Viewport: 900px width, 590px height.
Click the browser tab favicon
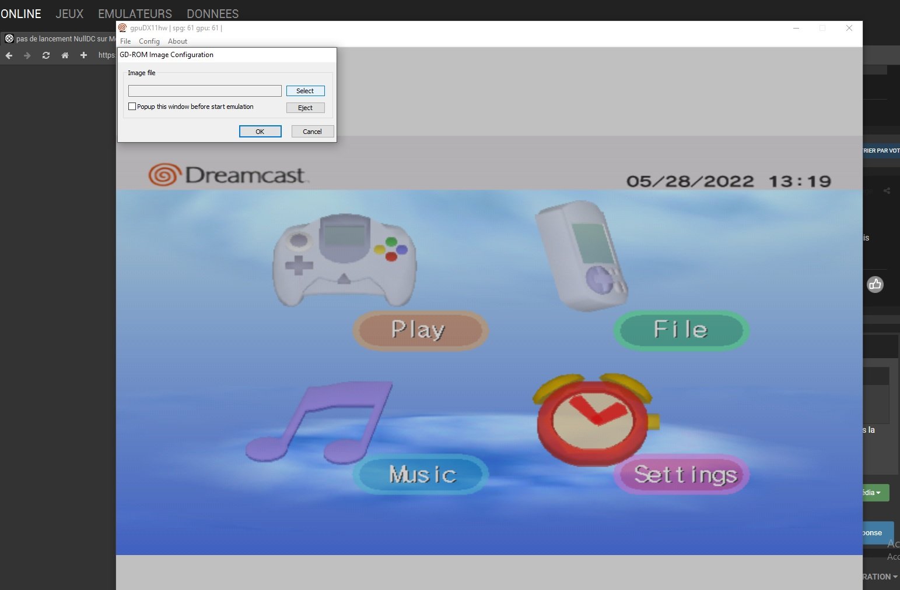9,39
